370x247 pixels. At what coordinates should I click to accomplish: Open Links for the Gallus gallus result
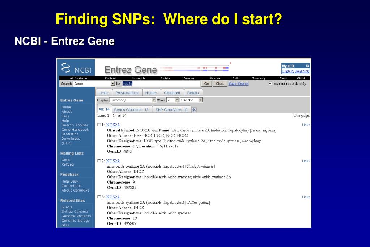click(x=306, y=197)
